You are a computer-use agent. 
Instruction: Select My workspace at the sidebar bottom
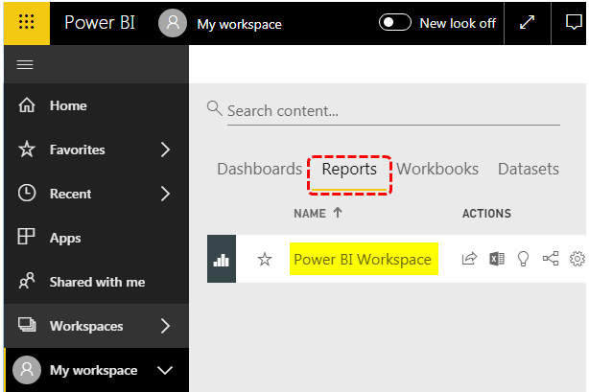tap(96, 370)
